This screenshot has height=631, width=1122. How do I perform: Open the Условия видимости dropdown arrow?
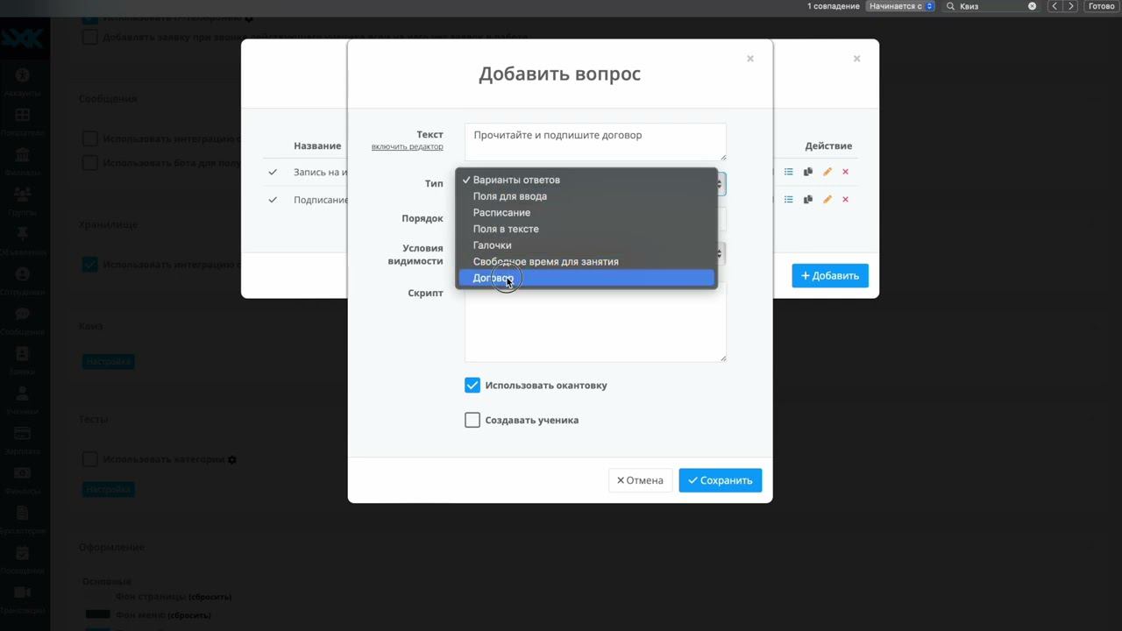(720, 254)
